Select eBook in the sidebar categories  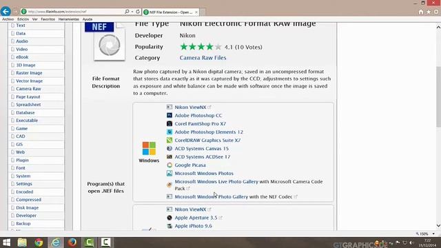point(22,56)
